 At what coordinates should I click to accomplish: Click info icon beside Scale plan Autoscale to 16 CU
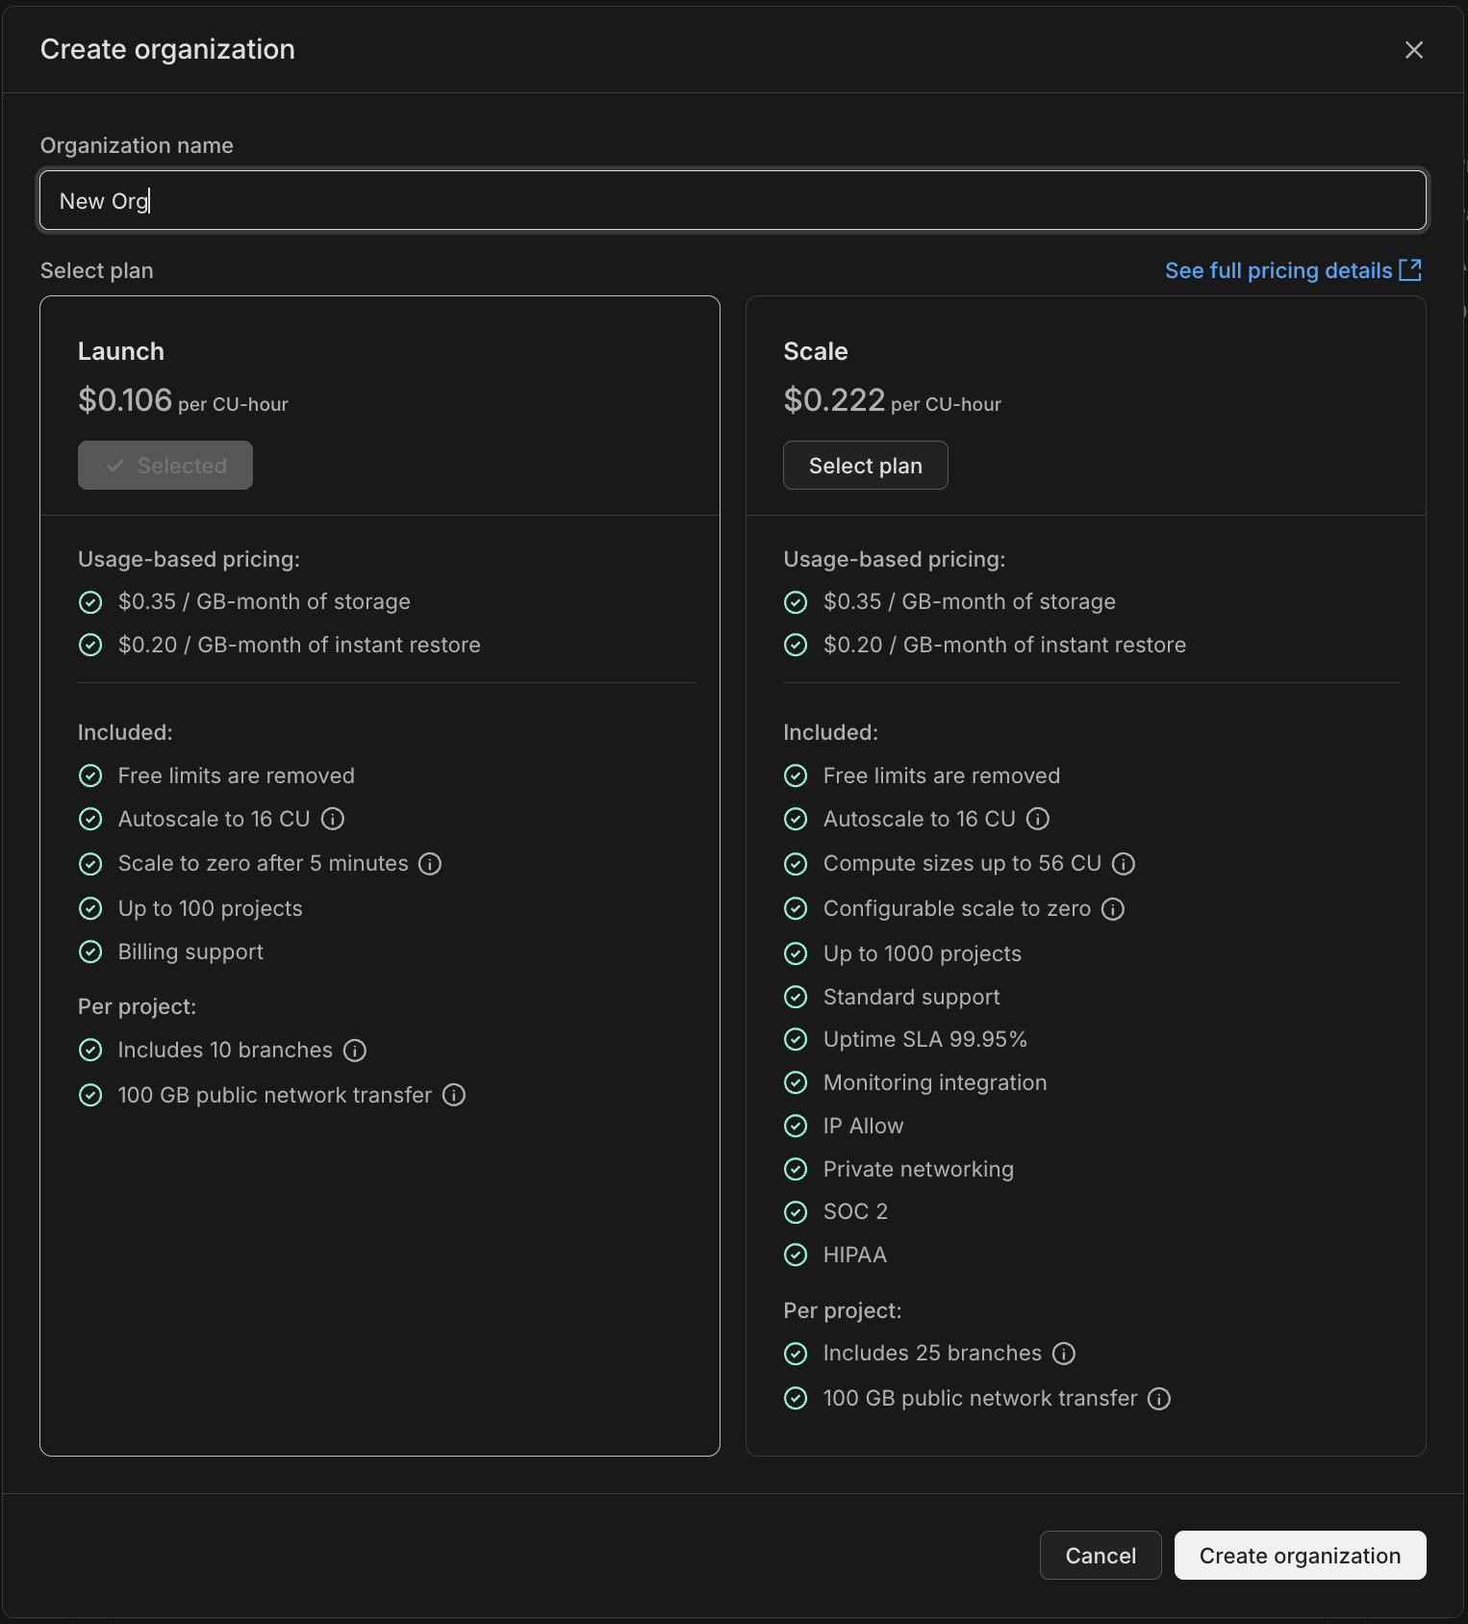coord(1038,819)
